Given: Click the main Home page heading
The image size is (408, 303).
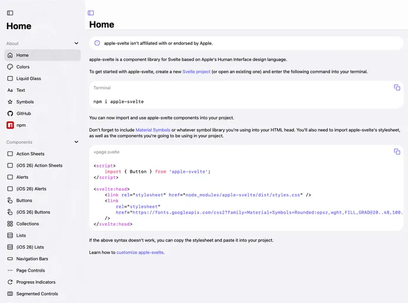Looking at the screenshot, I should 102,25.
